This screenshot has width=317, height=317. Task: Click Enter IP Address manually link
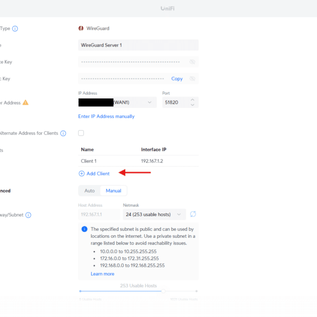106,117
